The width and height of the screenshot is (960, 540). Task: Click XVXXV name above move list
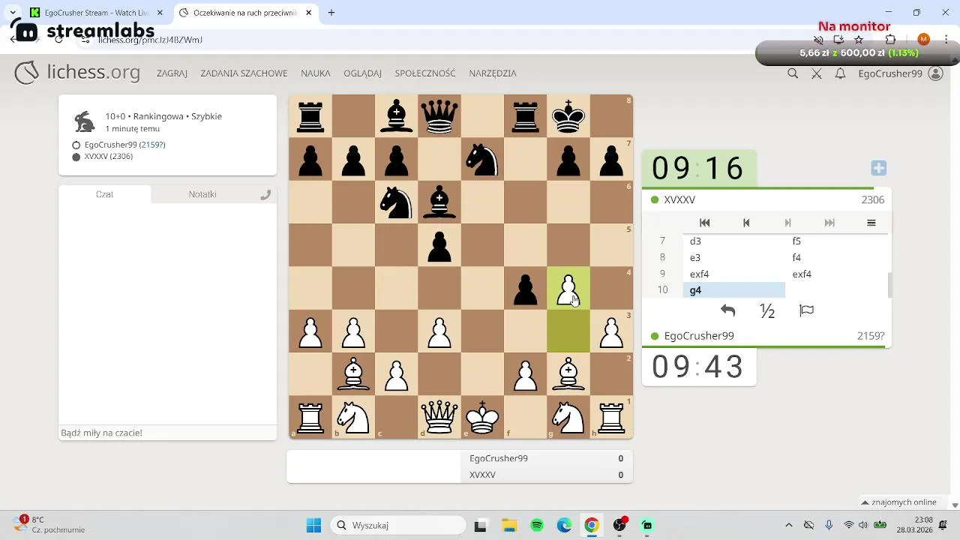pyautogui.click(x=679, y=200)
